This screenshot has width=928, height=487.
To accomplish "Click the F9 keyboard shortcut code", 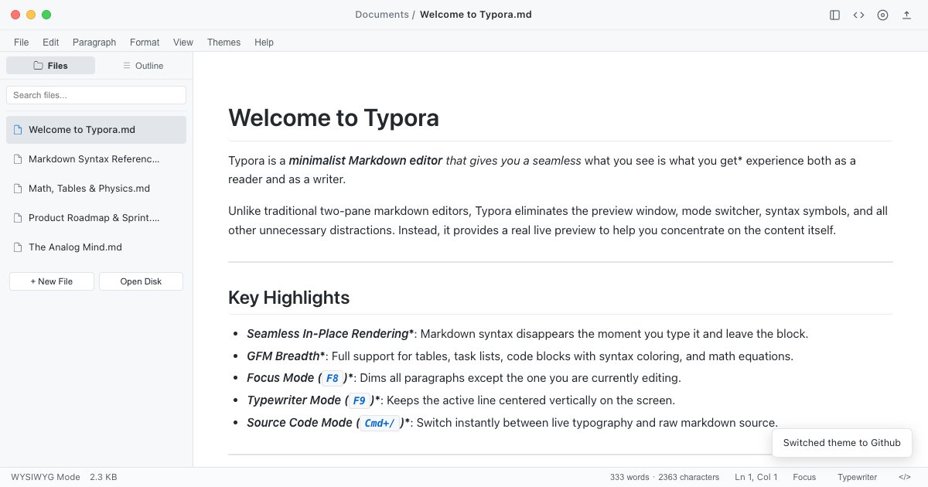I will point(359,400).
